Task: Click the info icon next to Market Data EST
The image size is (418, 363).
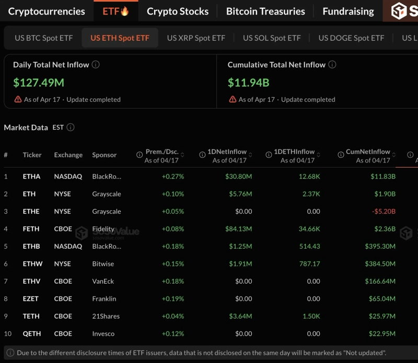Action: tap(71, 127)
